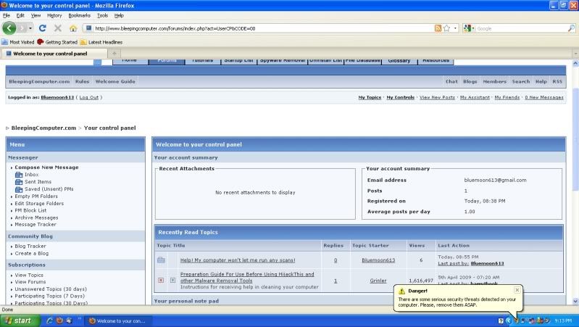
Task: Click Compose New Message in Menu
Action: [x=46, y=167]
